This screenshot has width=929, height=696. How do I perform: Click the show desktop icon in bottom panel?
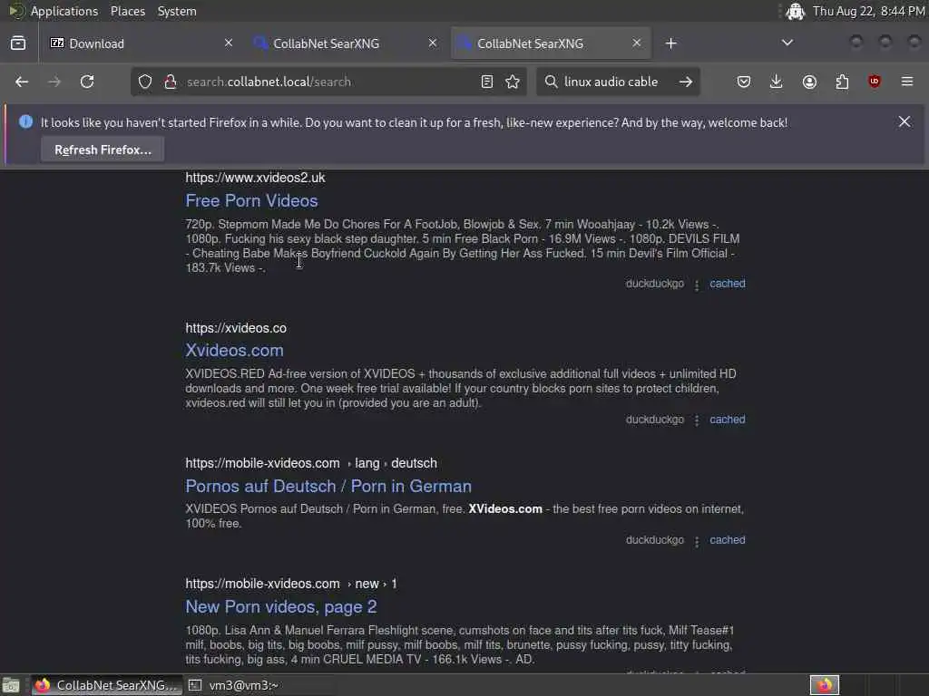click(x=11, y=685)
